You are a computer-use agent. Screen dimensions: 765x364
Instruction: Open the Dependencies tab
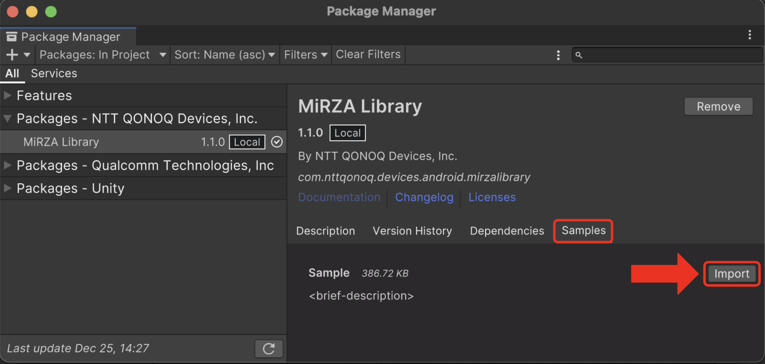coord(507,231)
